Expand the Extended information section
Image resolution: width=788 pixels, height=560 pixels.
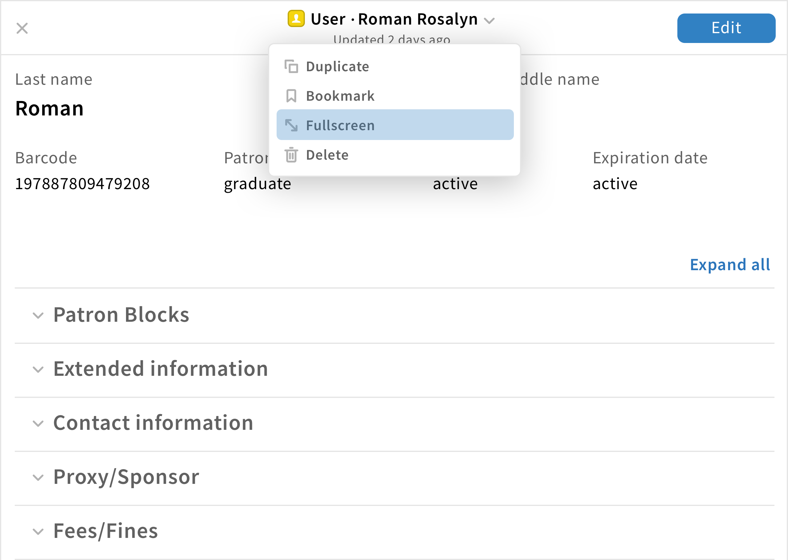160,368
